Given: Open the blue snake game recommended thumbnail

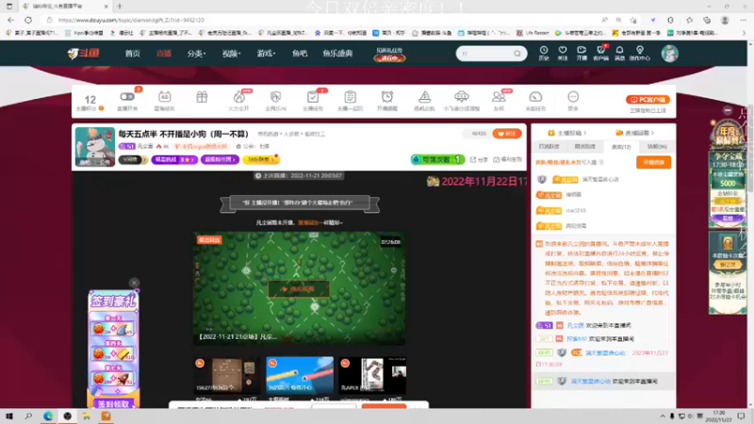Looking at the screenshot, I should point(300,375).
